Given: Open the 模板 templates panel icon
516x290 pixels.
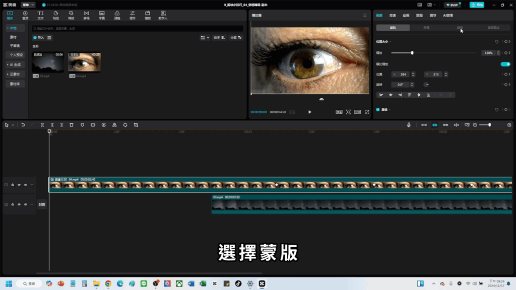Looking at the screenshot, I should point(148,15).
